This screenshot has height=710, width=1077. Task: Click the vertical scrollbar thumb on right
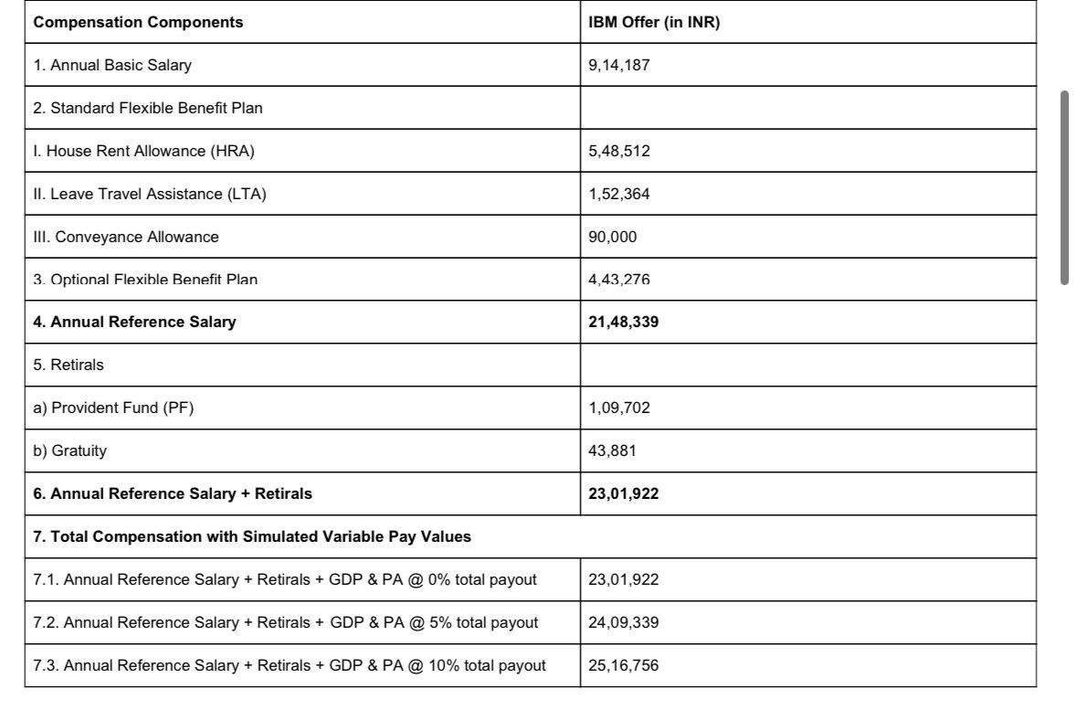point(1064,187)
